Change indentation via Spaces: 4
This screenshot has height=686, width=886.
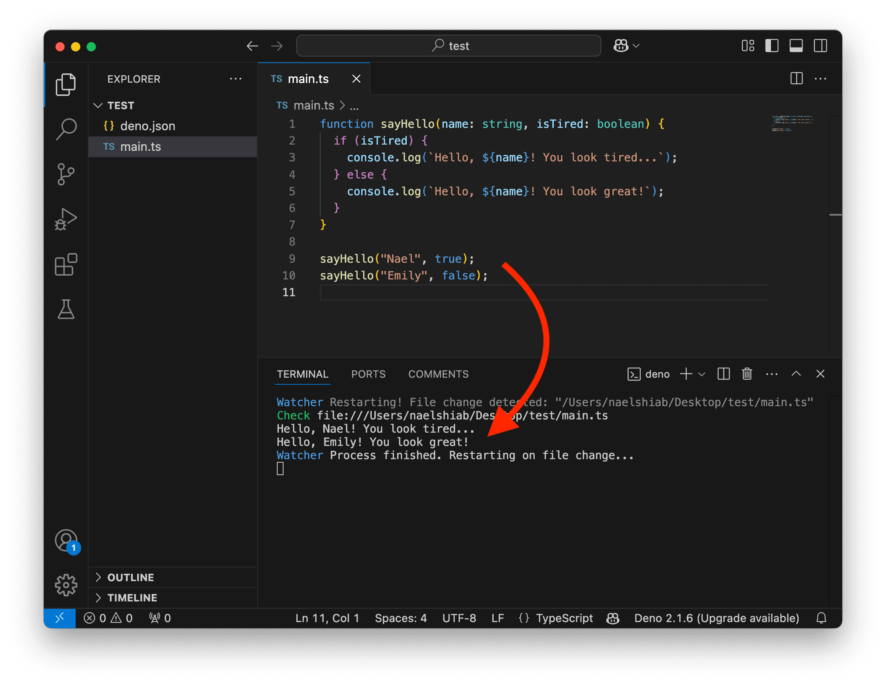point(401,618)
